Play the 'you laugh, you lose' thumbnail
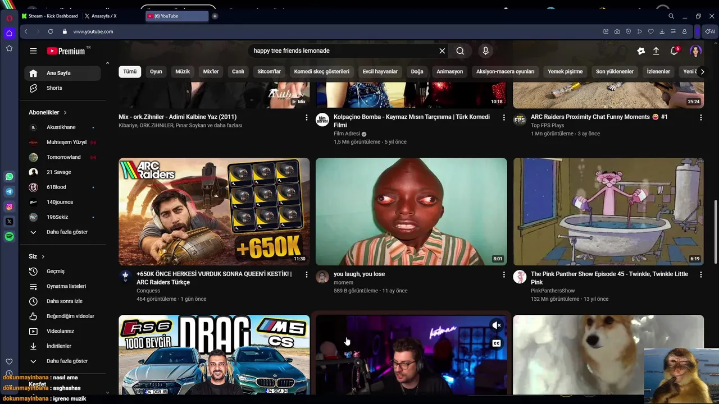This screenshot has width=719, height=404. (411, 212)
